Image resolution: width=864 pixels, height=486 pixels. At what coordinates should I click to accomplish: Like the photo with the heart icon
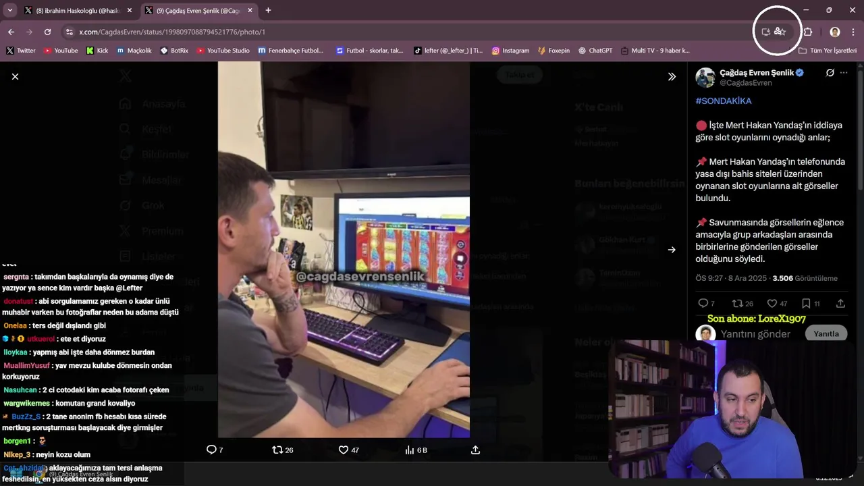coord(343,450)
